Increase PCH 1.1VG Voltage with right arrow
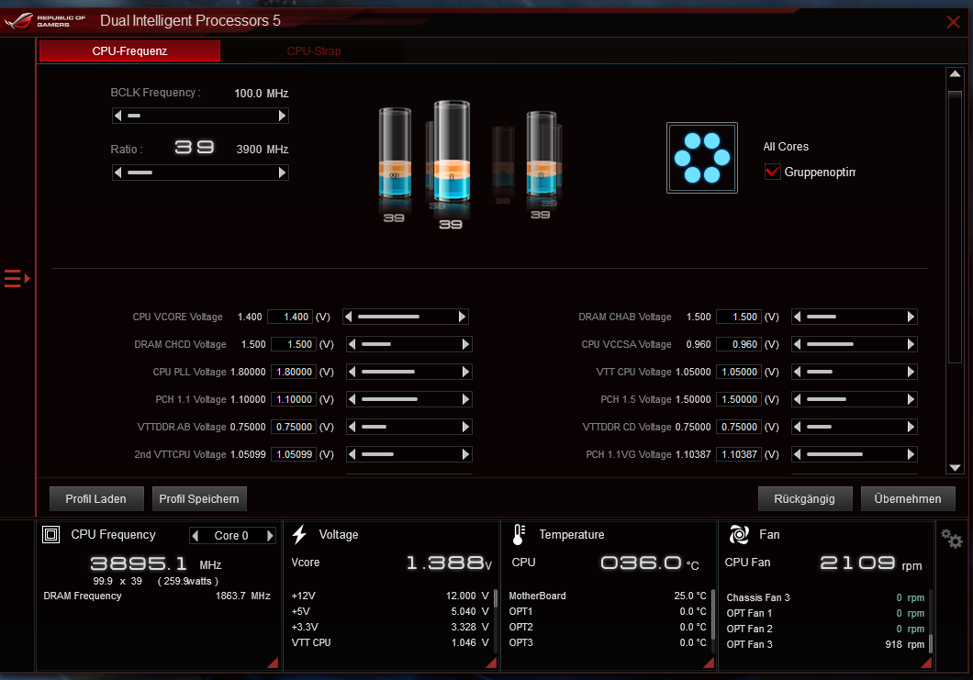 click(911, 454)
